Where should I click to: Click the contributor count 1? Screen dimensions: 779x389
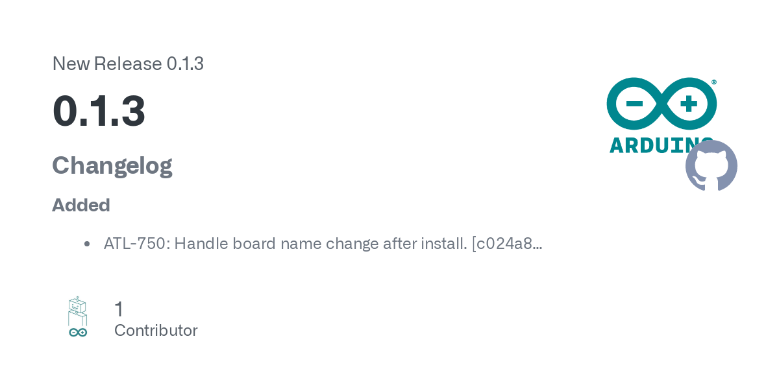119,309
